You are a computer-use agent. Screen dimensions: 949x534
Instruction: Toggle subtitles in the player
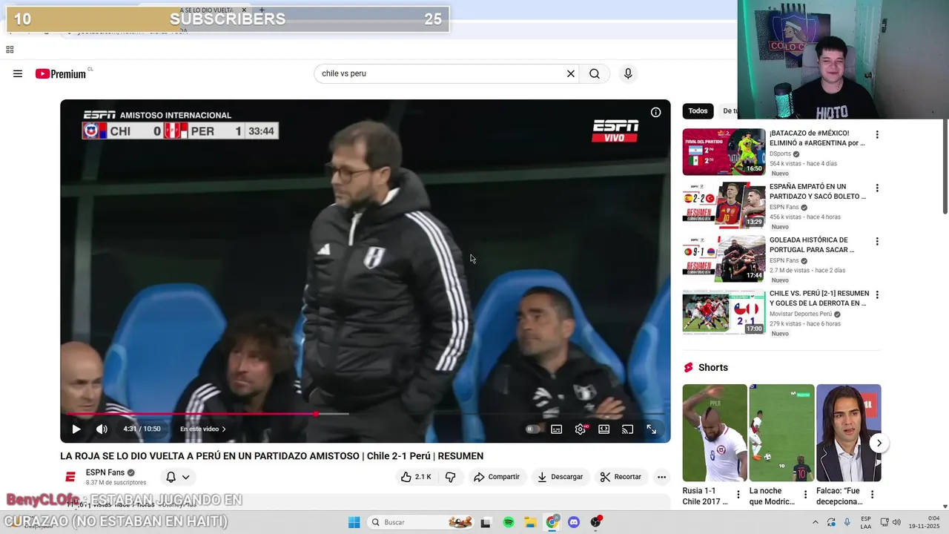(x=557, y=429)
